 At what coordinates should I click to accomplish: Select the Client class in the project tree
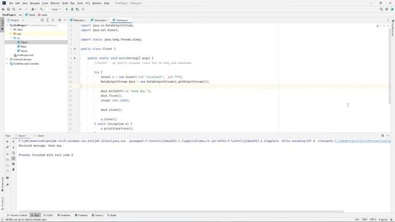[x=24, y=43]
